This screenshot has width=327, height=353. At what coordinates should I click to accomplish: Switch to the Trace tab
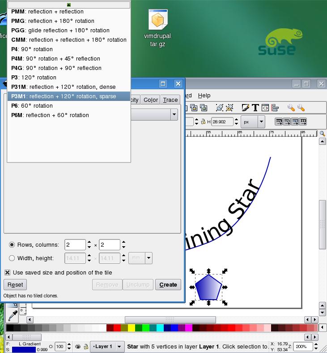[170, 100]
